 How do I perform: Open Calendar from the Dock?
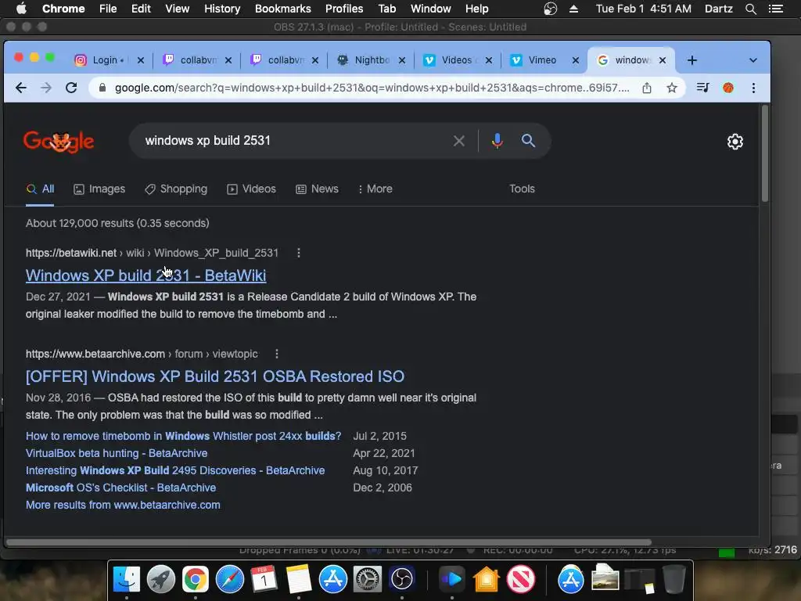tap(264, 580)
